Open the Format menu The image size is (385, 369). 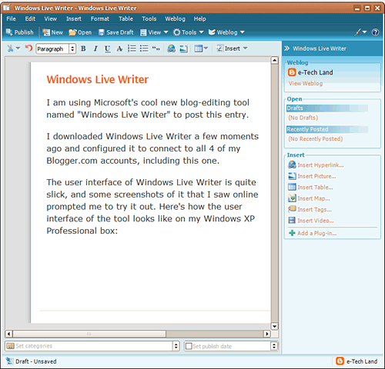point(100,18)
